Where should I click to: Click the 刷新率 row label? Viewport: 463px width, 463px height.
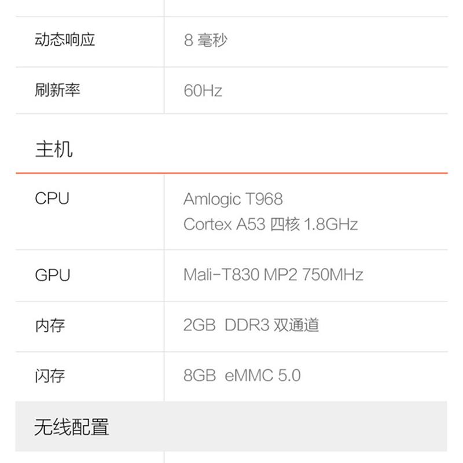pos(57,90)
